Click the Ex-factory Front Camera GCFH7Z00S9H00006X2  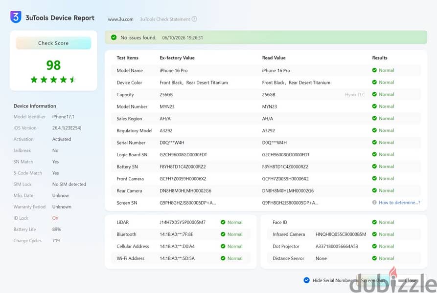point(183,178)
